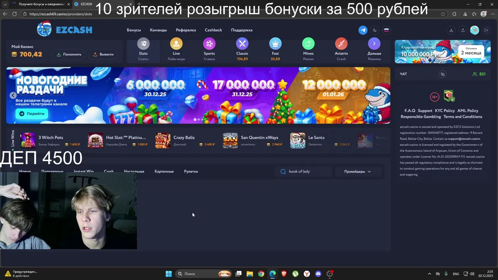Image resolution: width=498 pixels, height=280 pixels.
Task: Bookmark page with star icon
Action: click(x=443, y=14)
